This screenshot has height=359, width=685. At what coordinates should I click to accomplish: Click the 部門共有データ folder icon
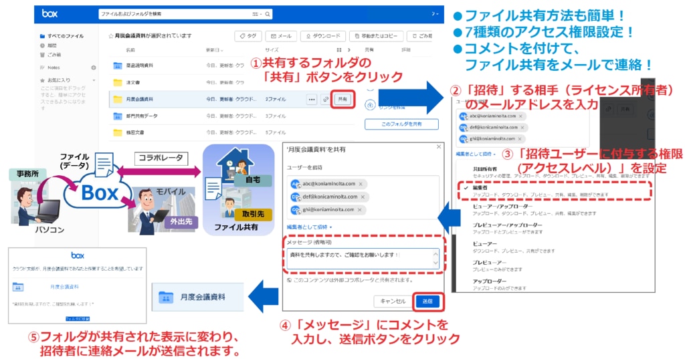118,116
